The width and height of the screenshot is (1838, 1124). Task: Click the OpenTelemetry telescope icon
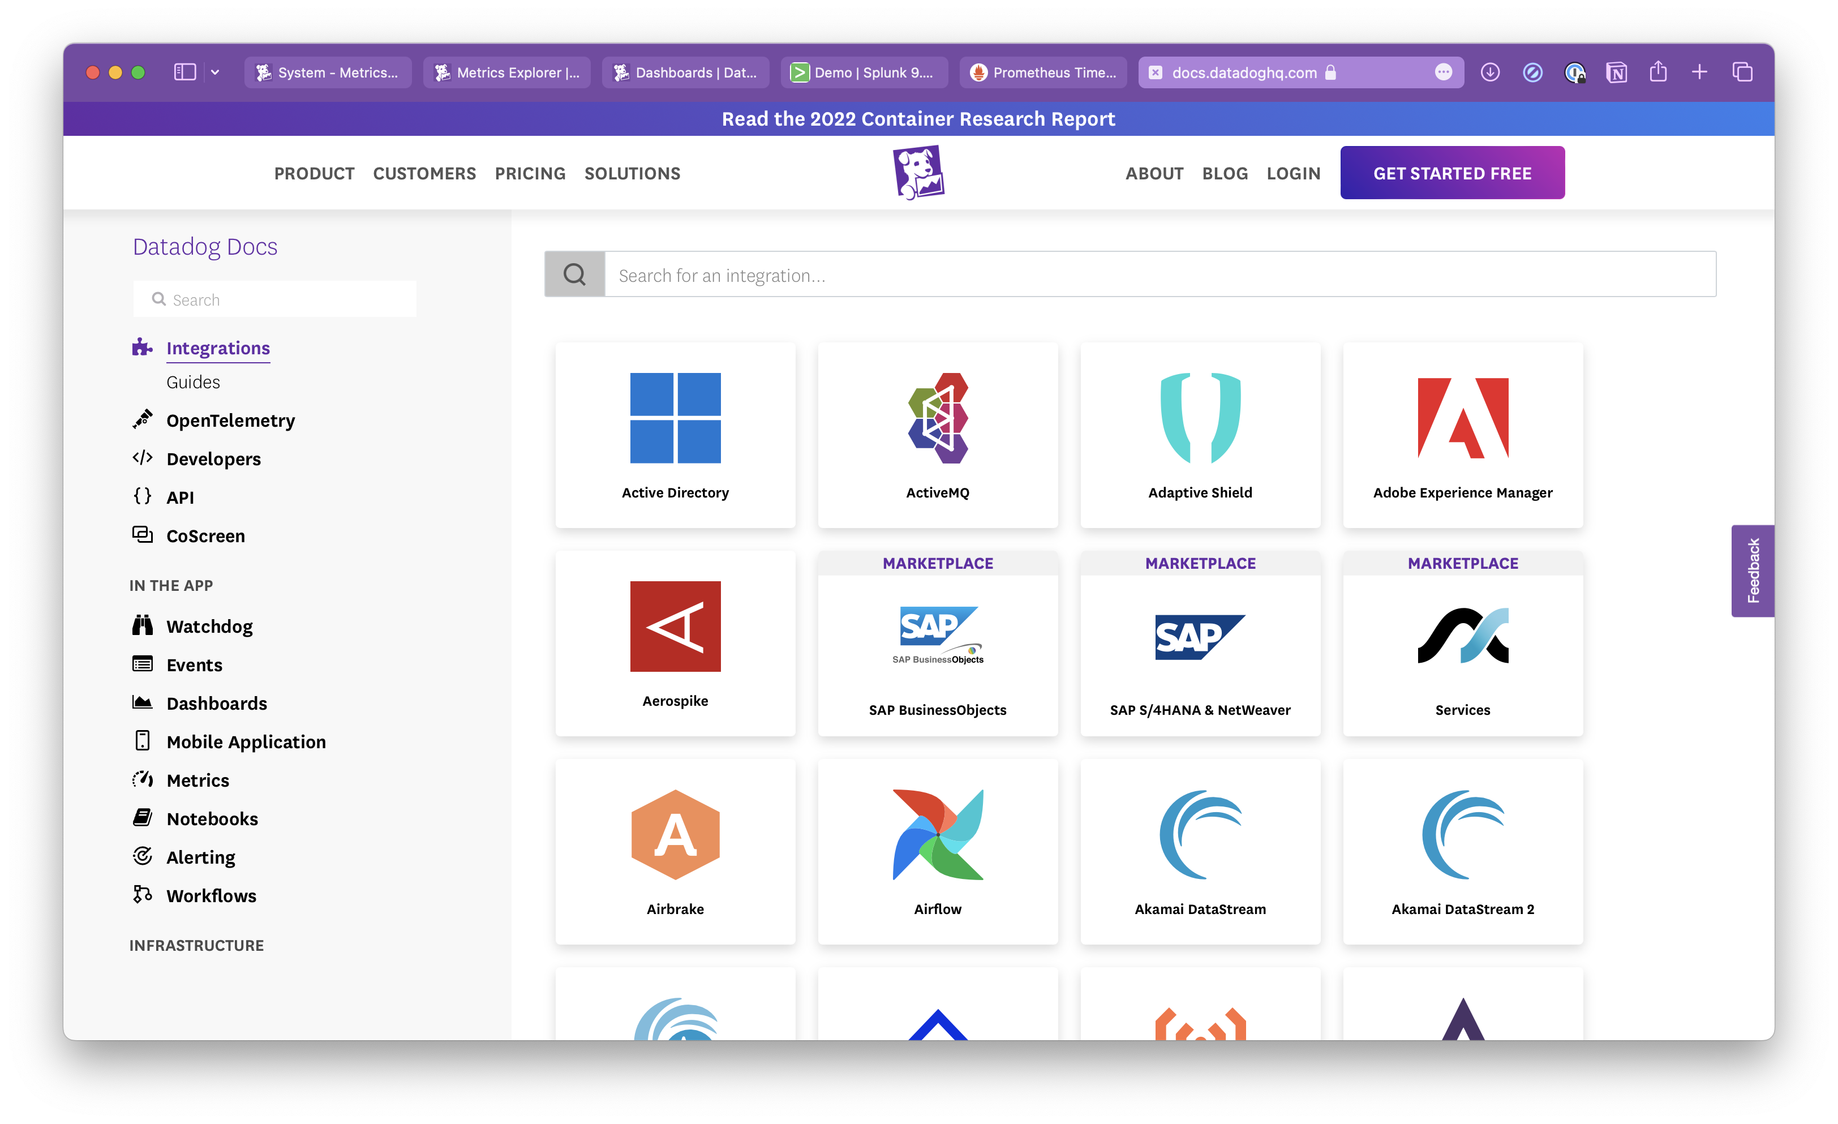pos(143,420)
